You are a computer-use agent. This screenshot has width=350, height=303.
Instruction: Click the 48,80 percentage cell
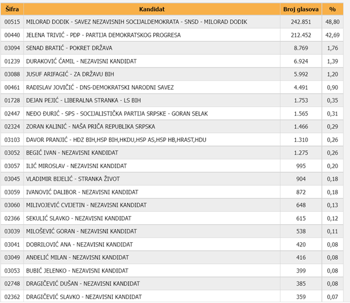tap(332, 22)
